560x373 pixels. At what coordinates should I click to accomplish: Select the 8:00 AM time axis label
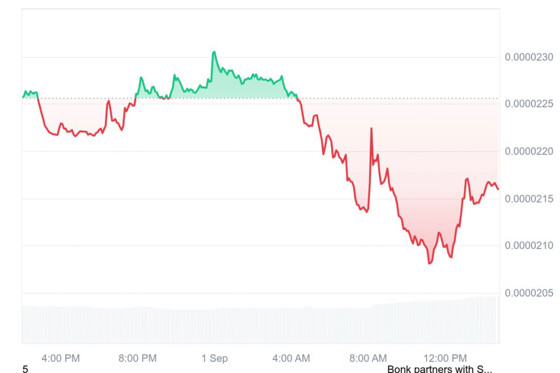coord(368,358)
